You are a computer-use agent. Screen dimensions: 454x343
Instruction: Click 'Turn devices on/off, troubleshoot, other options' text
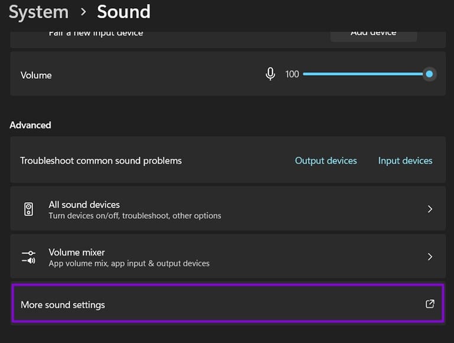click(x=135, y=216)
